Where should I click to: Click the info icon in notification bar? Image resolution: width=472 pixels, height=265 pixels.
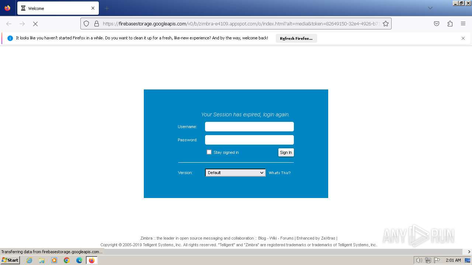click(x=10, y=38)
